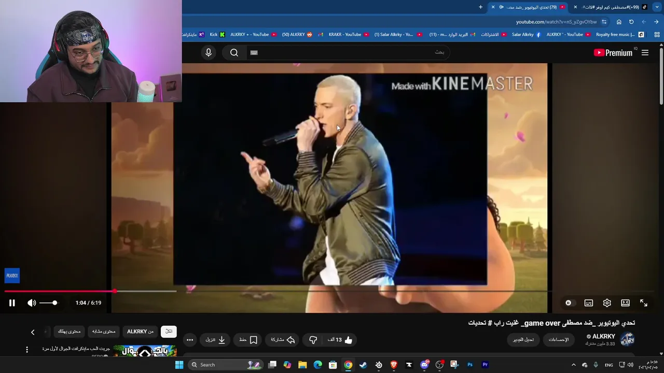The image size is (664, 373).
Task: Show more filter chips with arrow
Action: click(x=33, y=332)
